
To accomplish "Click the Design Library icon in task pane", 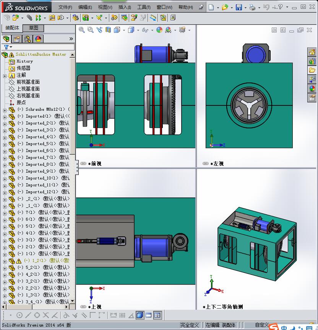I will [x=312, y=61].
